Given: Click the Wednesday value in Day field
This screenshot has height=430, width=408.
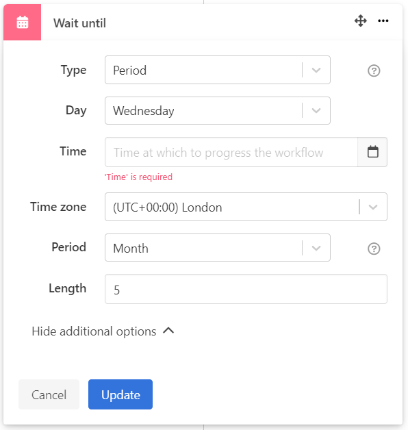Looking at the screenshot, I should pyautogui.click(x=144, y=111).
